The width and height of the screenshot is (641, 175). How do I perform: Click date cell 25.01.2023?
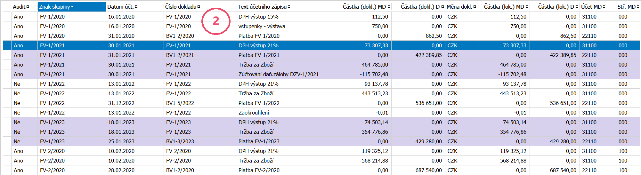click(x=121, y=141)
